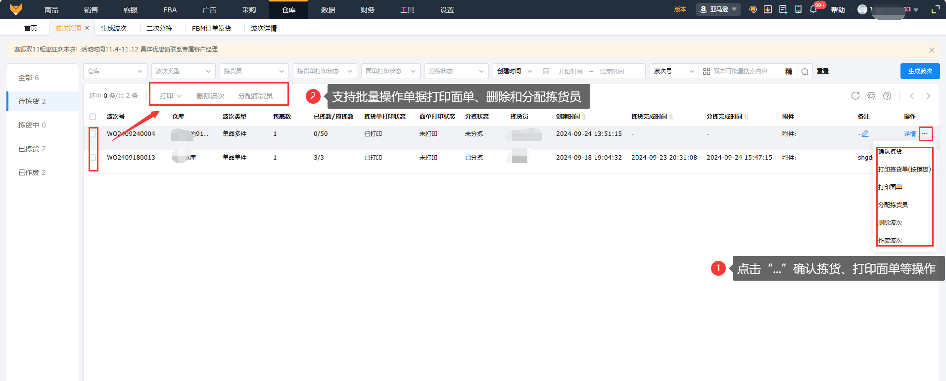Select checkbox for wave WO2409240004
The height and width of the screenshot is (381, 946).
coord(93,134)
